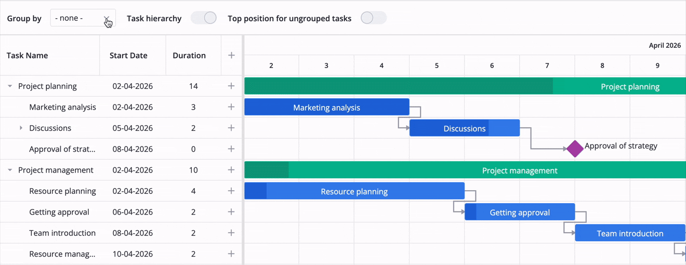Click day 5 in the timeline scale
Screen dimensions: 686x265
[437, 65]
